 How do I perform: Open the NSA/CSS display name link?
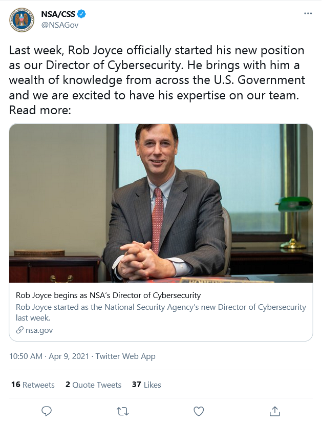(59, 14)
